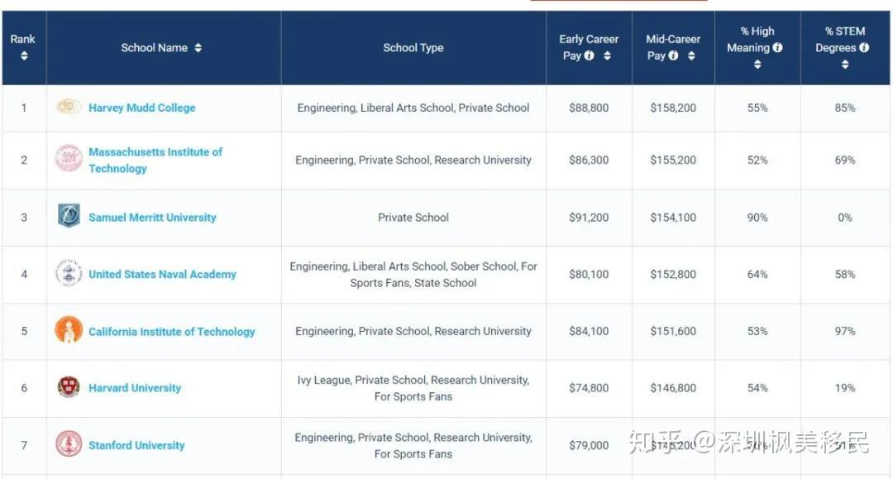Click the Harvard University shield logo
Viewport: 893px width, 479px height.
[69, 387]
